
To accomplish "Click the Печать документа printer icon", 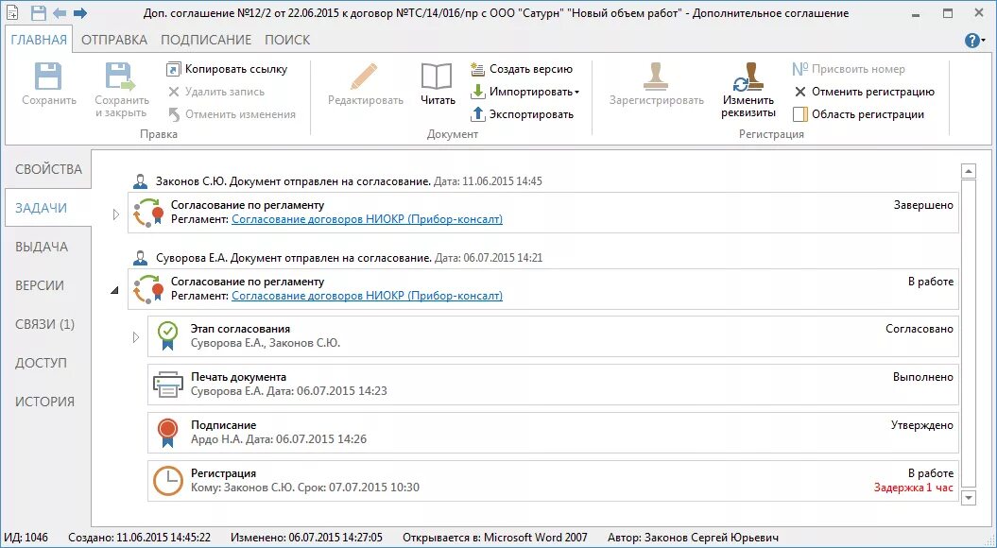I will coord(168,385).
